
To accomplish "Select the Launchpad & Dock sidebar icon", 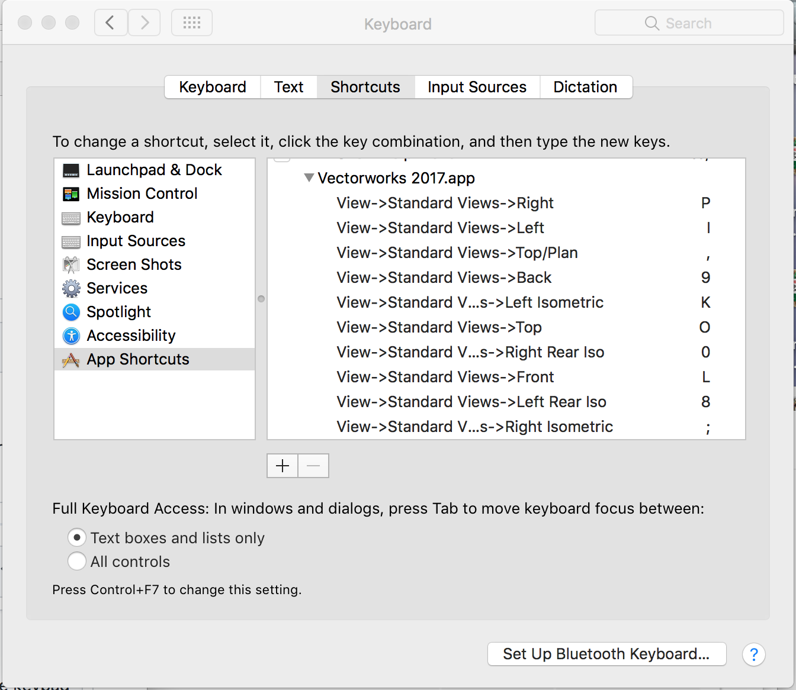I will (70, 170).
